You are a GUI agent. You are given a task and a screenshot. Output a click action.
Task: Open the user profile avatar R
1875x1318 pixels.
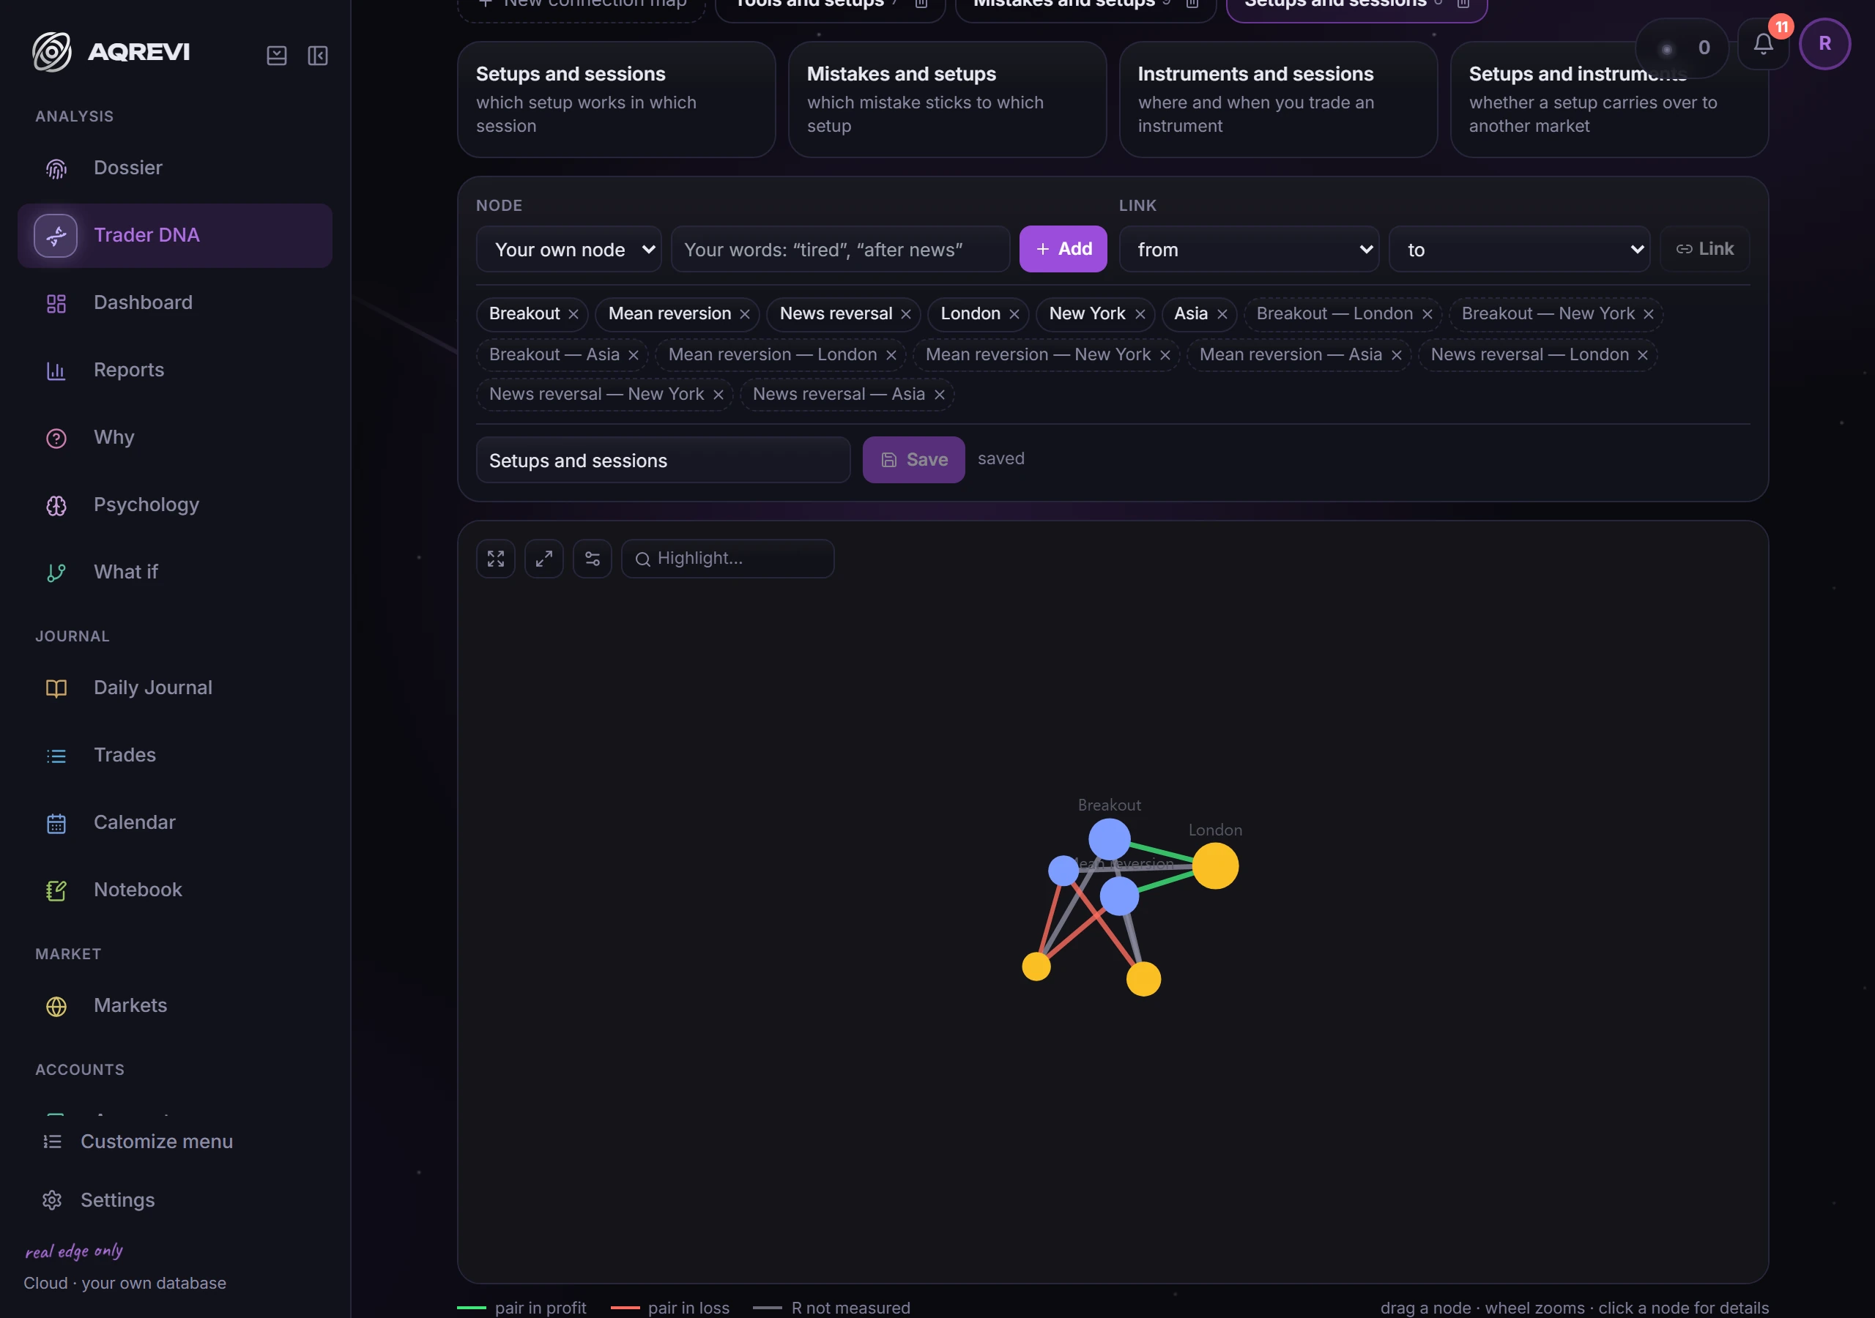[x=1824, y=44]
